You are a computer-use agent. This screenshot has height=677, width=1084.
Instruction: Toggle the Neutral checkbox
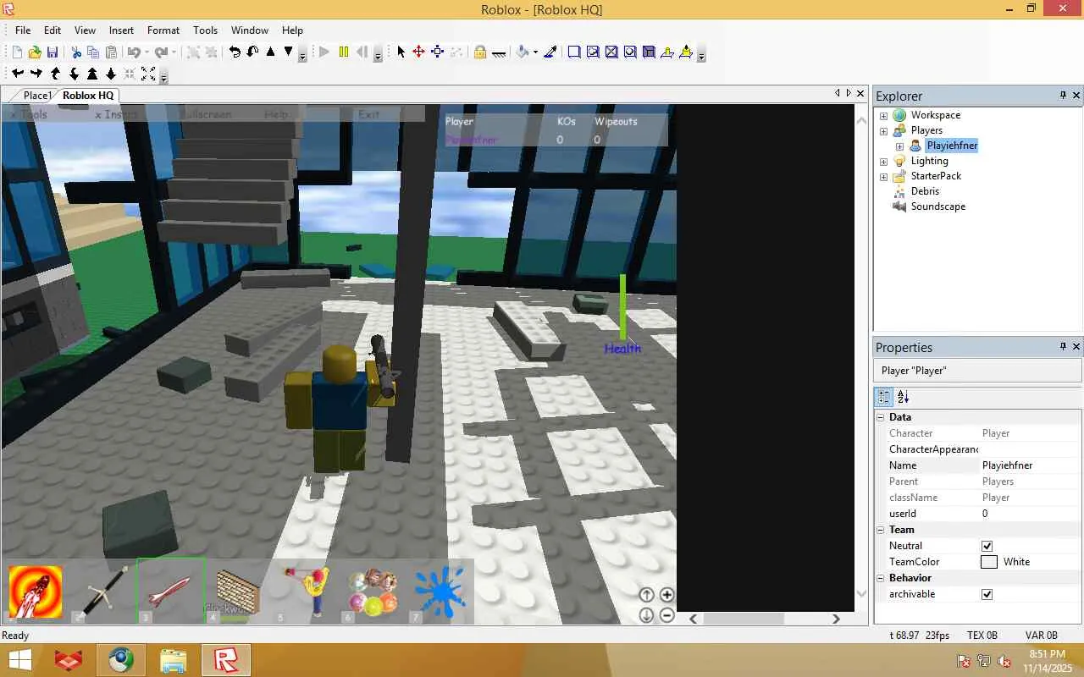(x=987, y=546)
